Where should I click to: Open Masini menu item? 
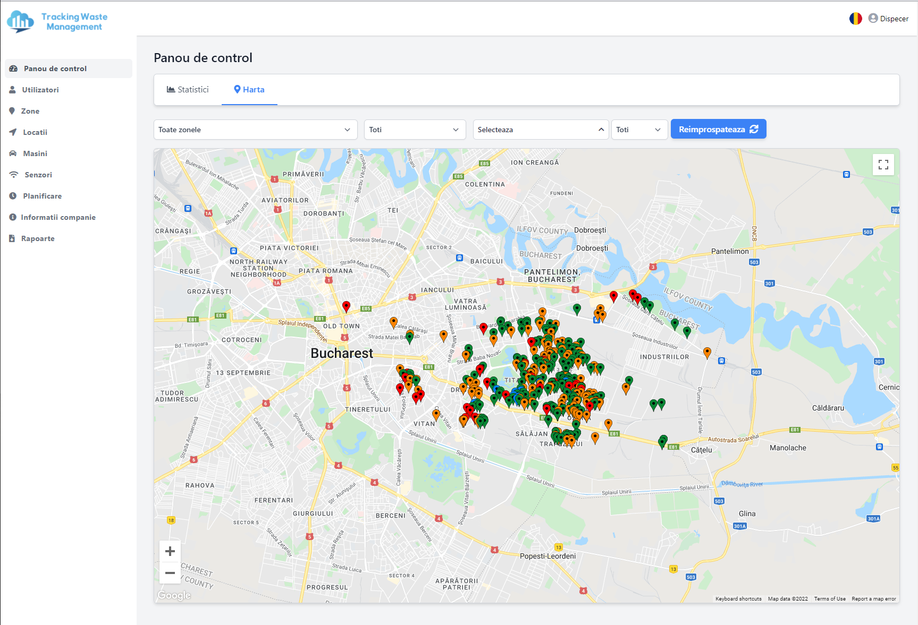pos(69,153)
